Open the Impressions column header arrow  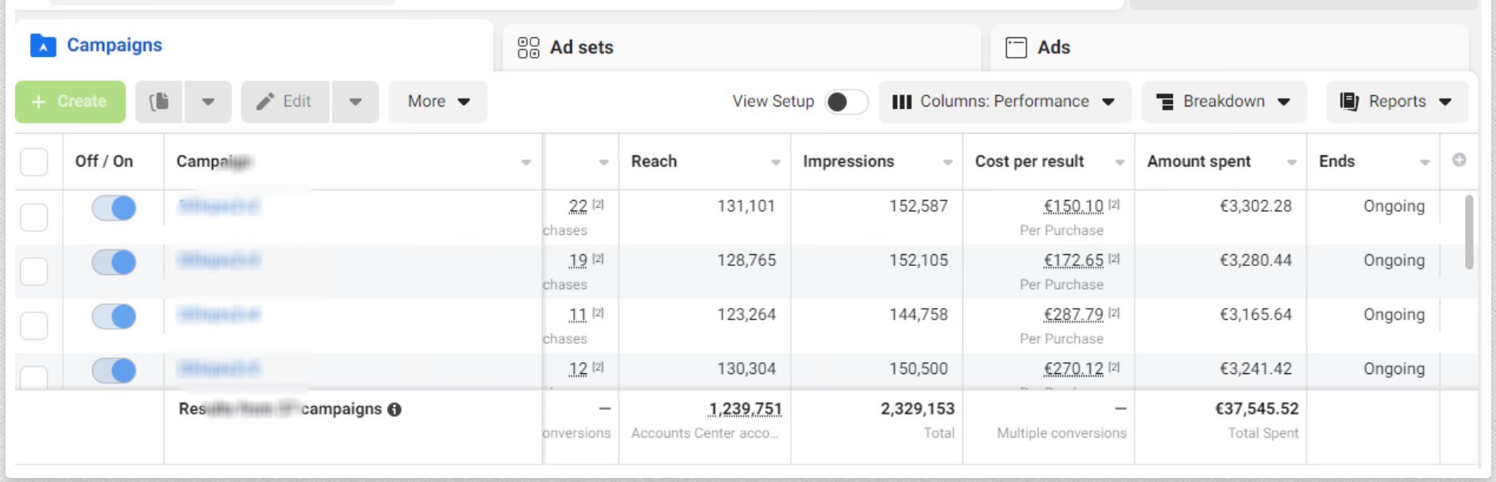point(947,162)
